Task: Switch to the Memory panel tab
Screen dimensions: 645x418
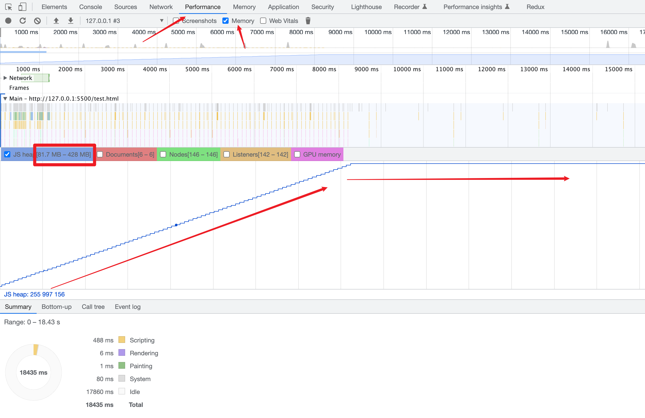Action: point(244,7)
